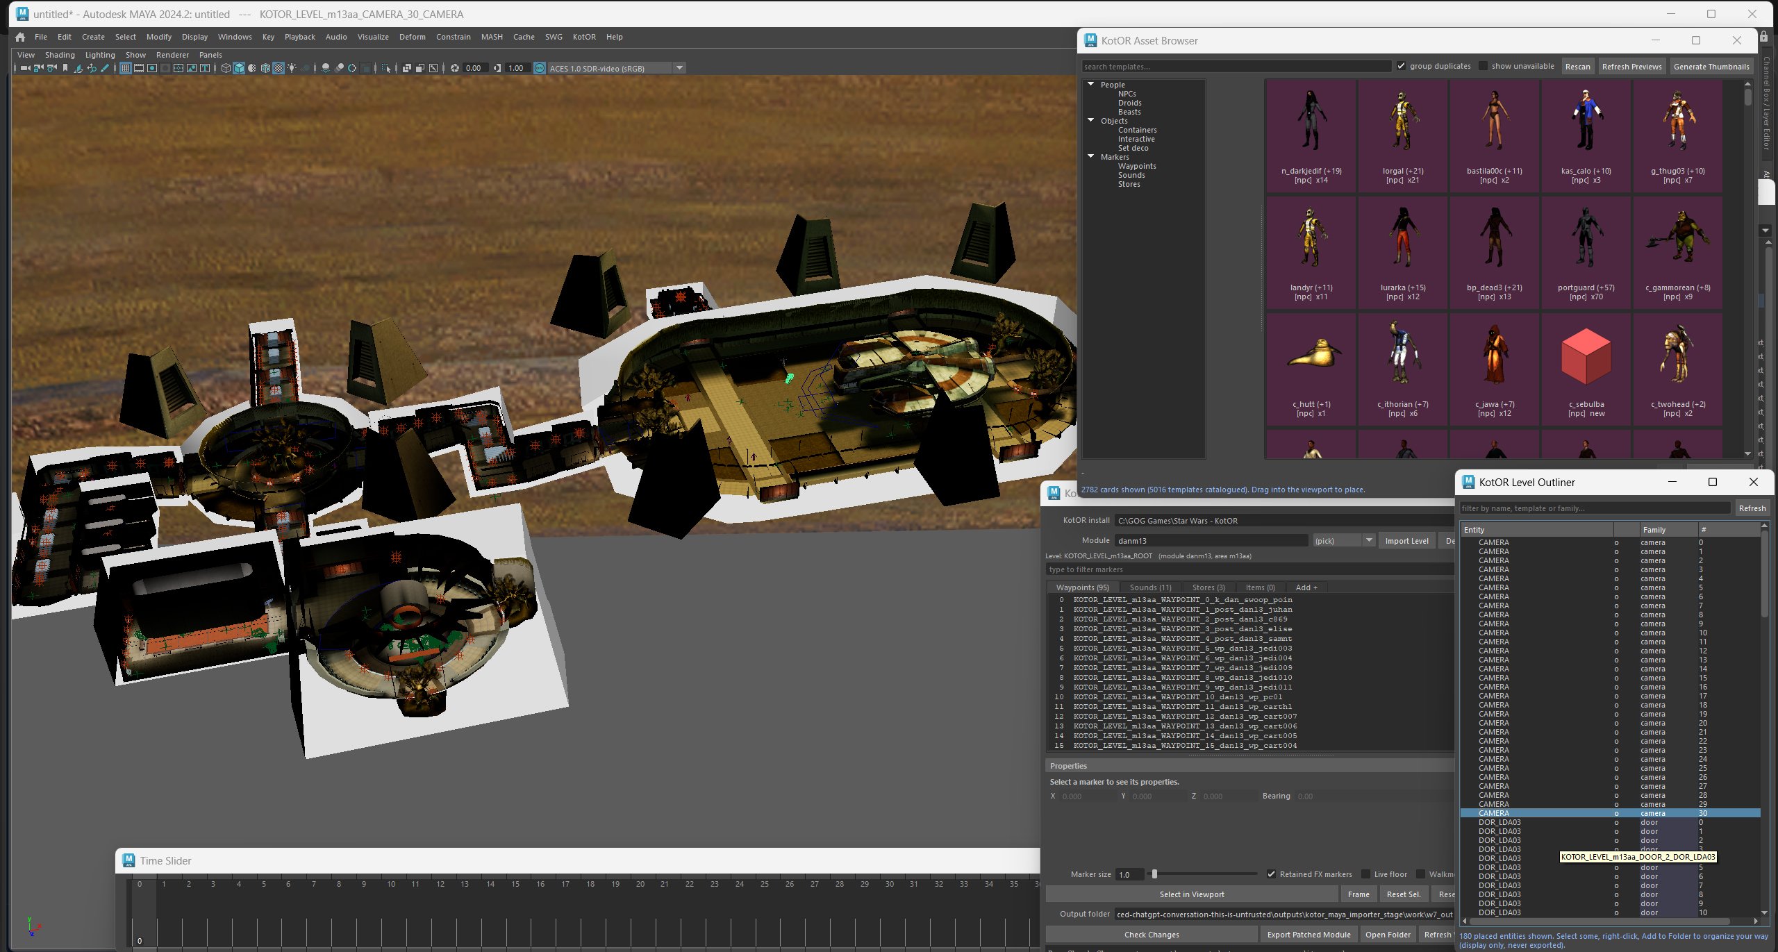Toggle the Textured display icon
The image size is (1778, 952).
point(279,68)
